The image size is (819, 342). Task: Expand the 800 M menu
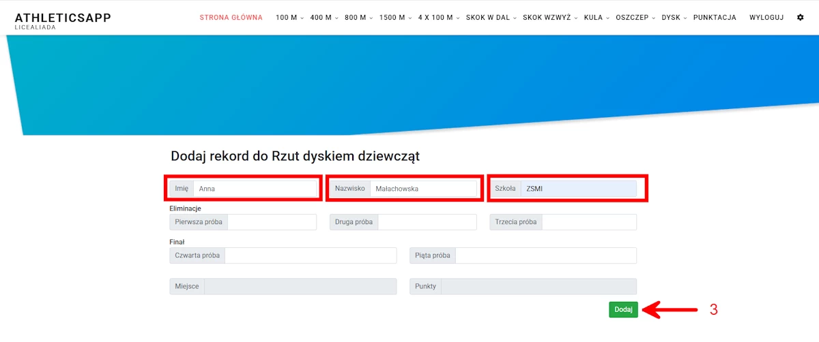(358, 18)
